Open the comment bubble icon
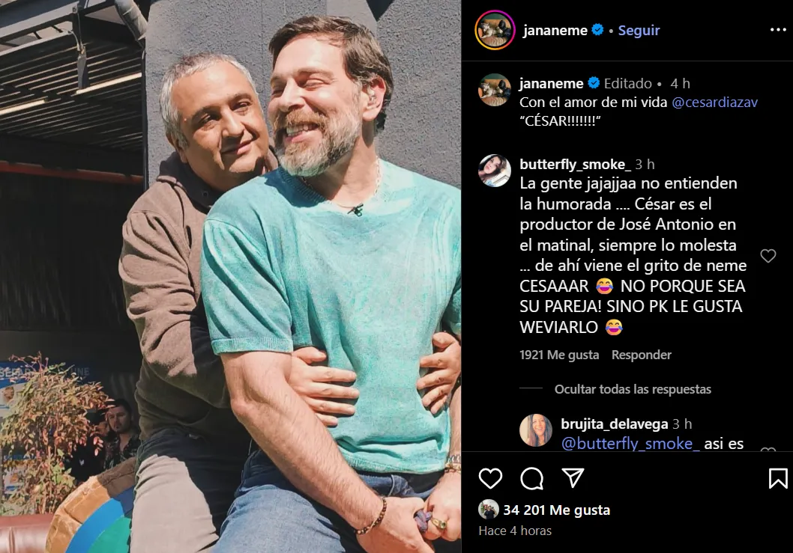 click(531, 477)
